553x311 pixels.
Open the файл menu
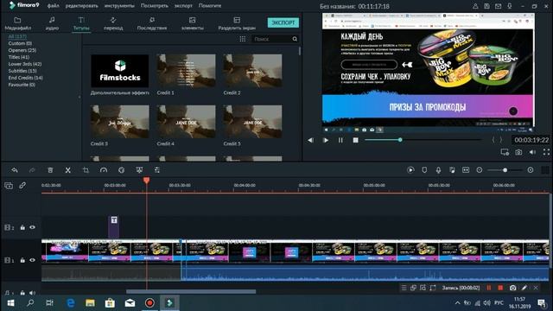(54, 6)
